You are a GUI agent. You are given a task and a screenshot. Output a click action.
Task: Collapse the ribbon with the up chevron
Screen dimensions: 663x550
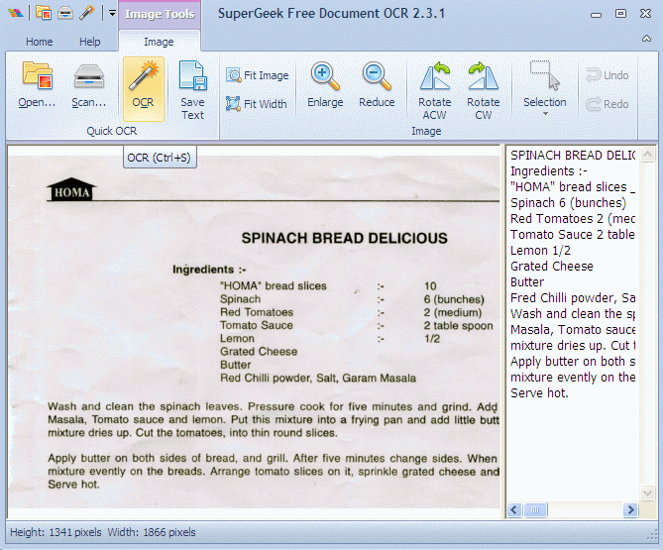(646, 39)
